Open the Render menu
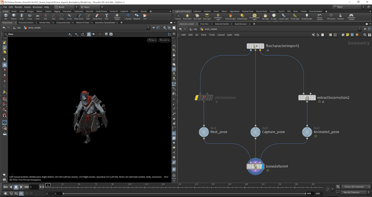The height and width of the screenshot is (197, 372). tap(19, 7)
